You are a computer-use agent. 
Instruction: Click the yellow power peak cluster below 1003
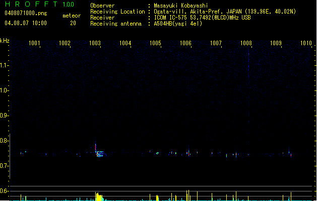point(99,196)
